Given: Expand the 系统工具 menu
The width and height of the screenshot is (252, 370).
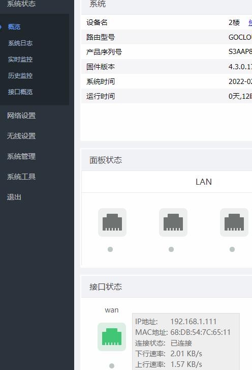Looking at the screenshot, I should tap(21, 177).
